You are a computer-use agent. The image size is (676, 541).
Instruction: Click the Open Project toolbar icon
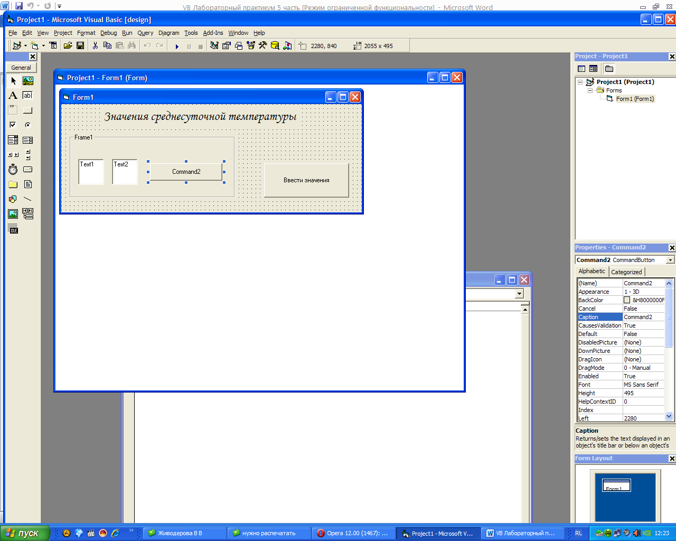68,46
